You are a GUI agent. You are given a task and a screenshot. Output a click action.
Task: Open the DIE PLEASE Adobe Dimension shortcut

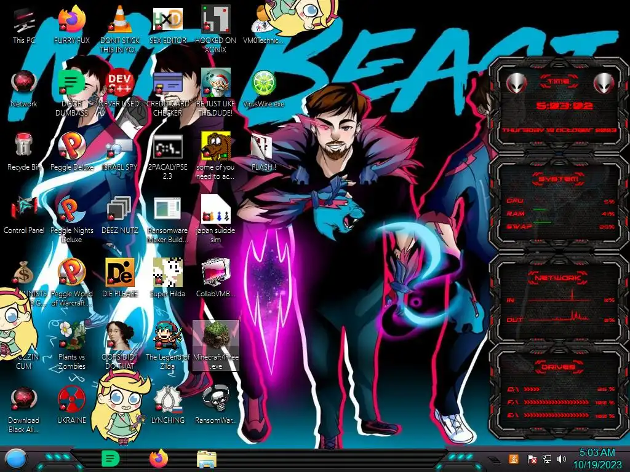(120, 278)
